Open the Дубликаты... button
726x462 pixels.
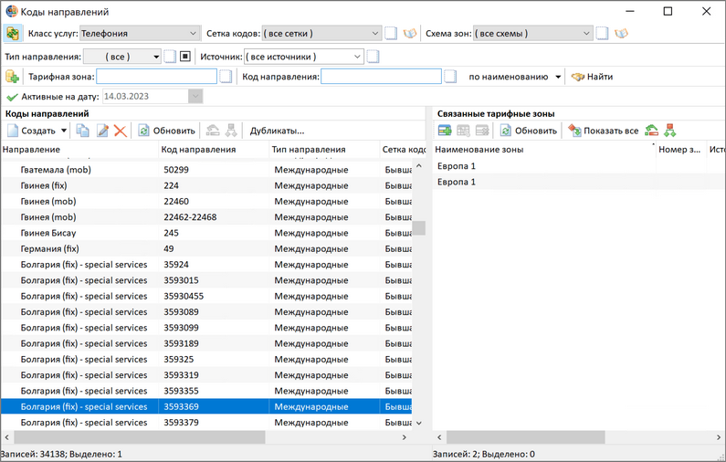(277, 131)
